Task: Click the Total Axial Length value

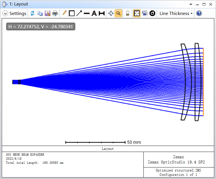Action: click(53, 163)
